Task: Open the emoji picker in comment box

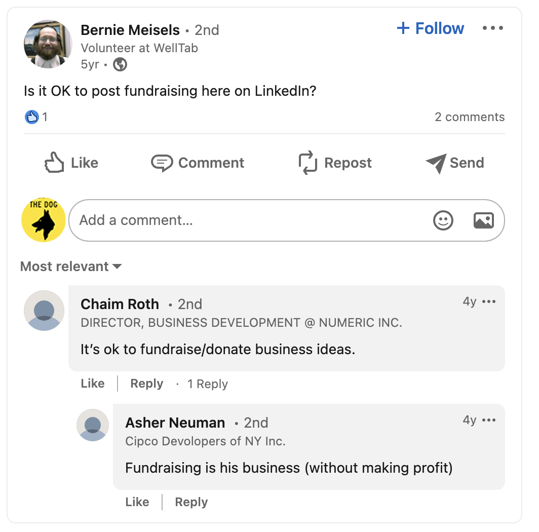Action: tap(443, 220)
